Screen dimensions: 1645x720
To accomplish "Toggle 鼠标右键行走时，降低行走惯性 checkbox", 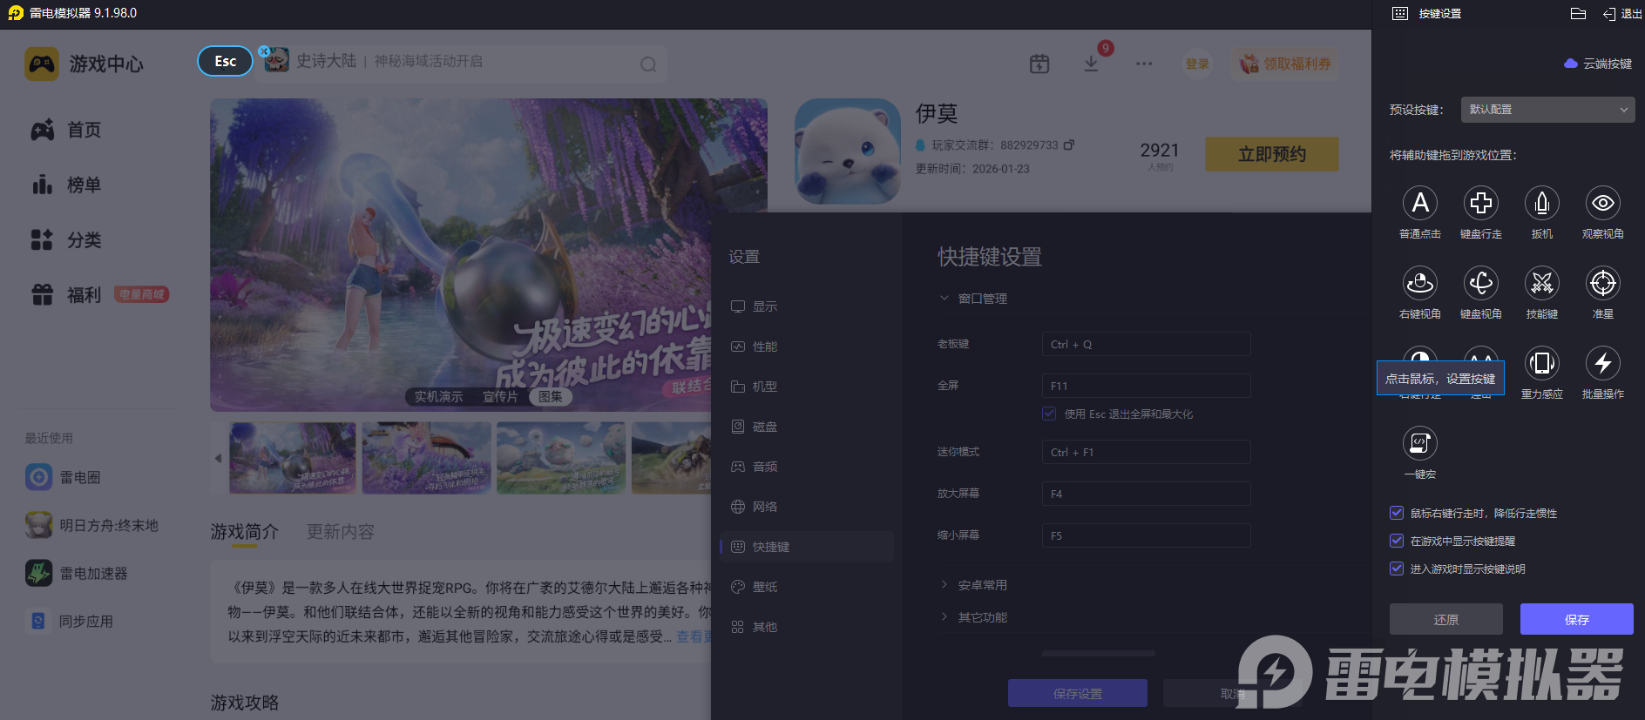I will click(x=1397, y=514).
